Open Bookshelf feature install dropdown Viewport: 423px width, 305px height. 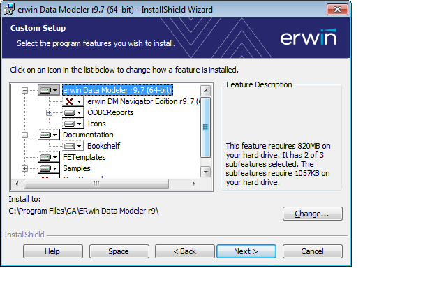coord(73,146)
